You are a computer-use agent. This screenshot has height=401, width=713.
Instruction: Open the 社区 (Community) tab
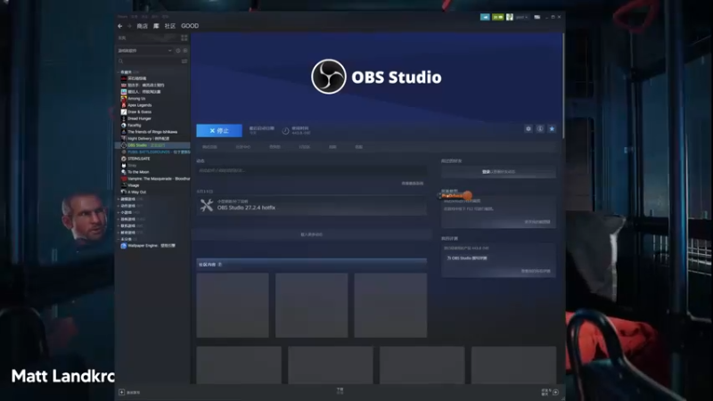click(x=170, y=26)
